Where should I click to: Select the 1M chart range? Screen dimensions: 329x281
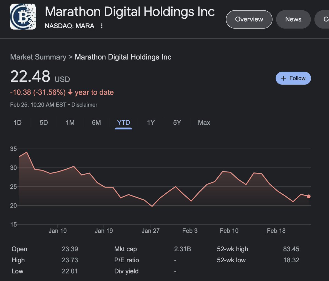pyautogui.click(x=70, y=123)
